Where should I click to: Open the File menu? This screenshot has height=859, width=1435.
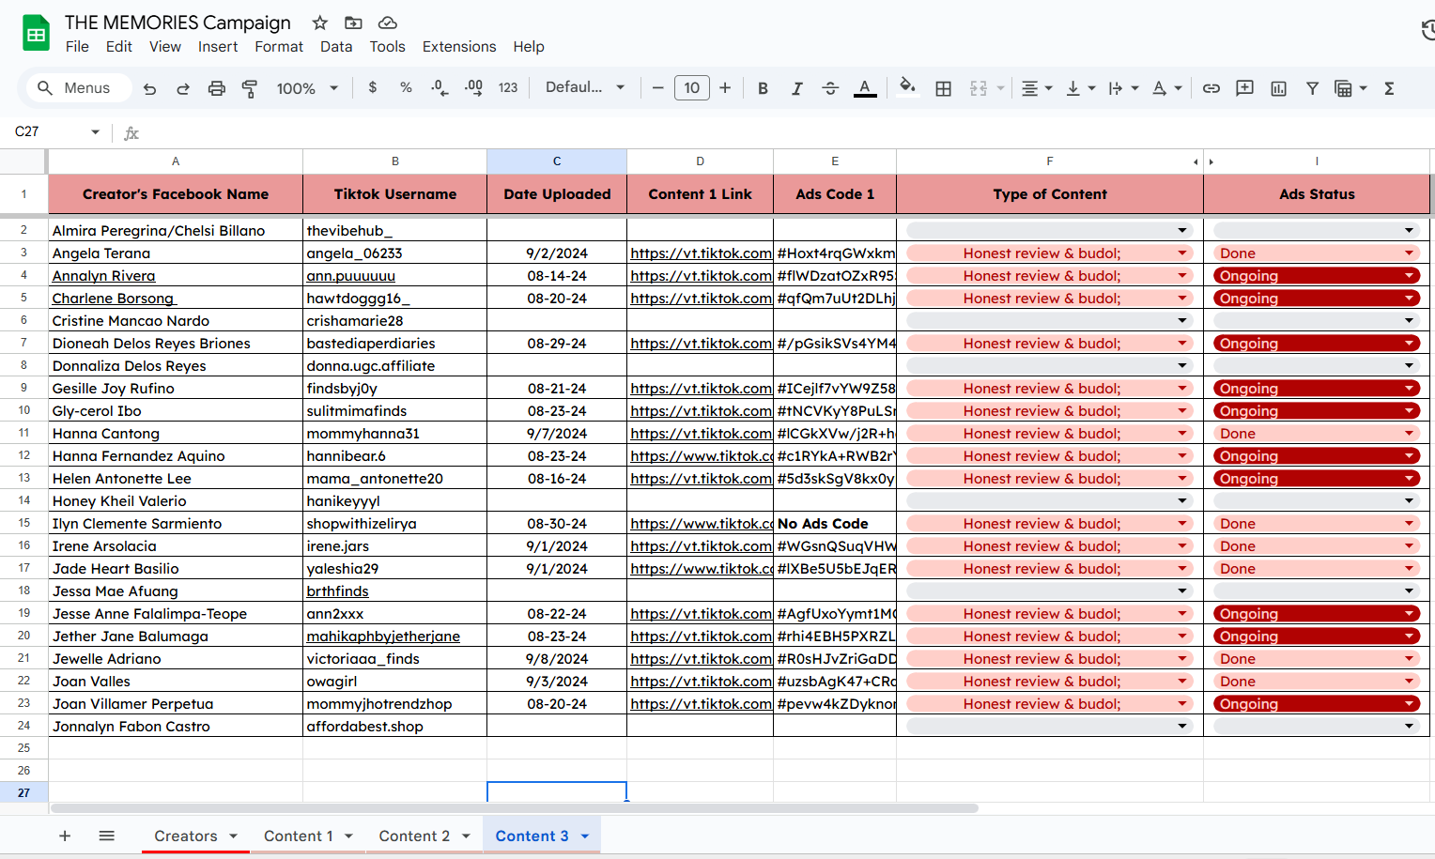pyautogui.click(x=77, y=47)
